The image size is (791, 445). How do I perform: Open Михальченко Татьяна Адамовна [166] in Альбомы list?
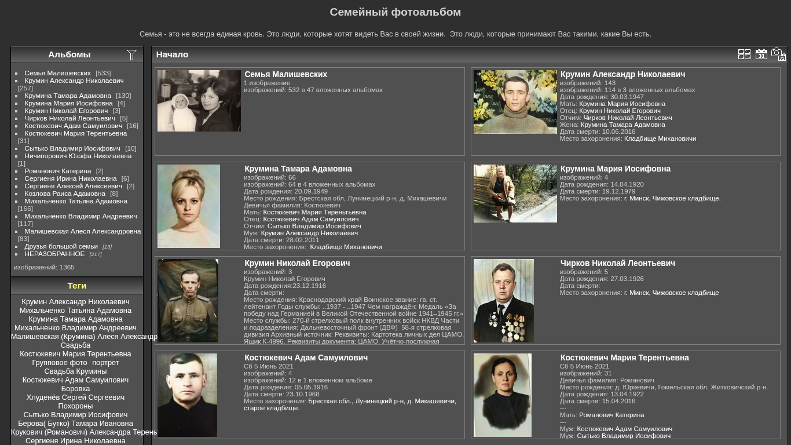76,202
